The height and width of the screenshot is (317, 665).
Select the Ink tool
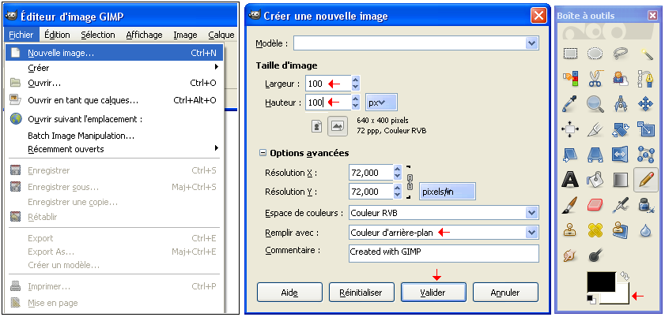pos(645,205)
